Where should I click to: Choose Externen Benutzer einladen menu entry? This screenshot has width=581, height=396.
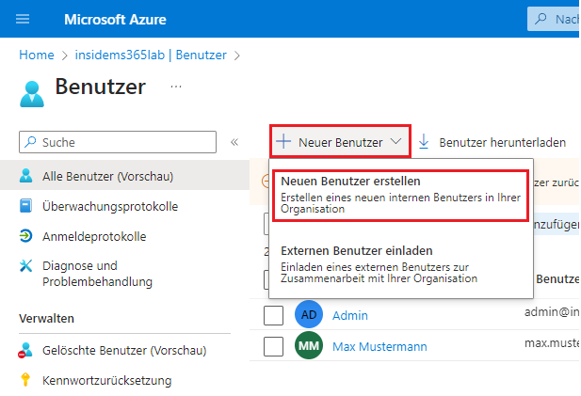click(x=399, y=264)
